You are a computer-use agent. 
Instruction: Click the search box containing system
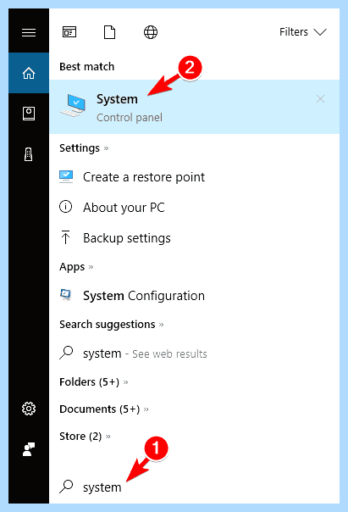pyautogui.click(x=195, y=487)
